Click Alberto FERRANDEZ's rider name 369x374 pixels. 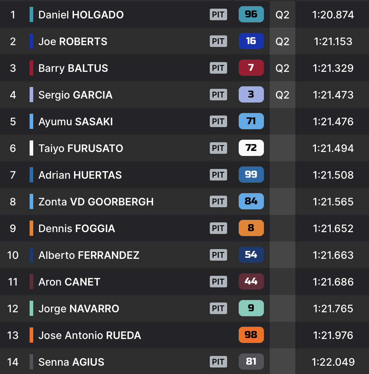coord(89,255)
